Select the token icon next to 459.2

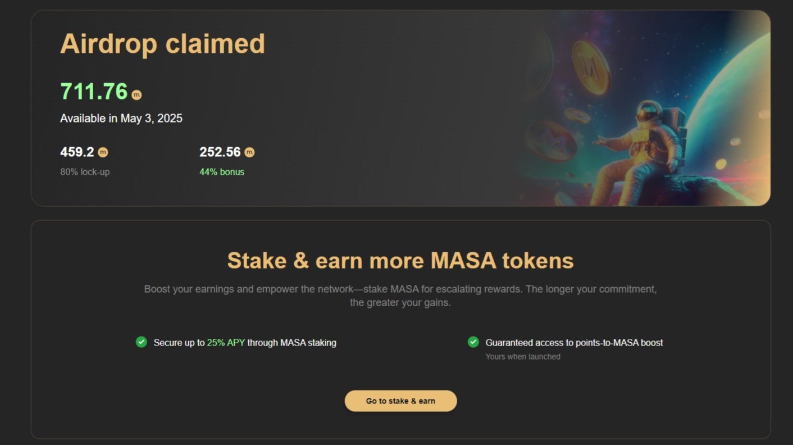[104, 152]
